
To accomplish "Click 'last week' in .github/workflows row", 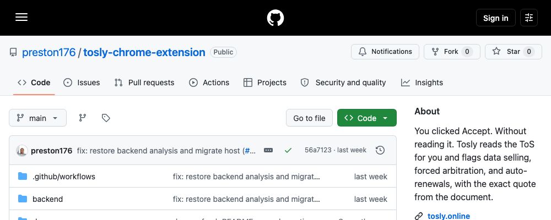I will (371, 177).
